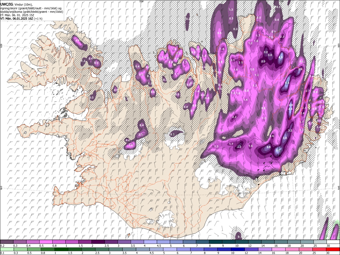Select dark teal snow swatch between 8 and 9
Image resolution: width=340 pixels, height=255 pixels.
216,242
